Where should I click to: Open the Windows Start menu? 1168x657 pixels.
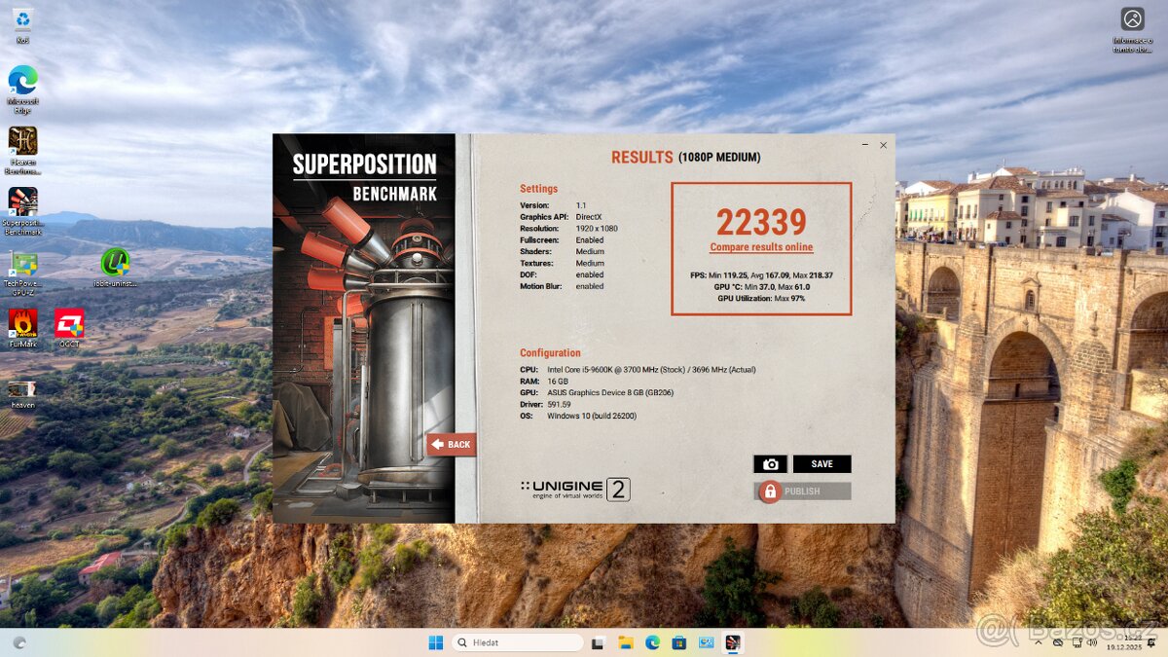434,642
